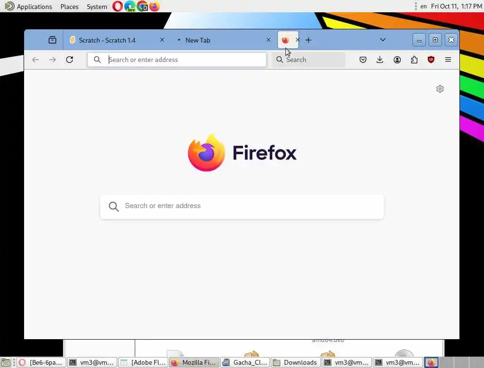Go back one page
This screenshot has width=484, height=368.
[x=35, y=60]
